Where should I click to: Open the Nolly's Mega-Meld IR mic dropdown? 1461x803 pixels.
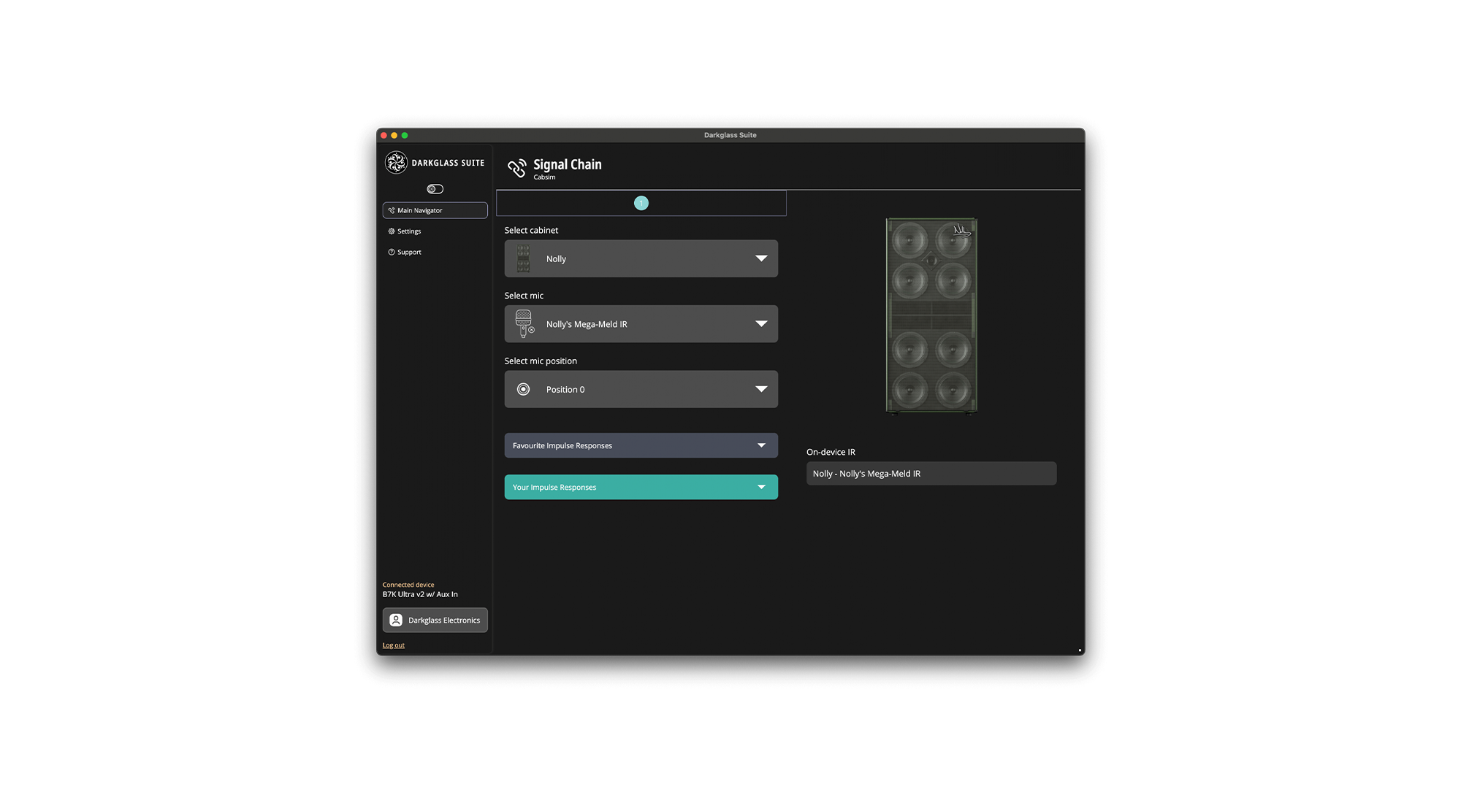click(x=641, y=323)
